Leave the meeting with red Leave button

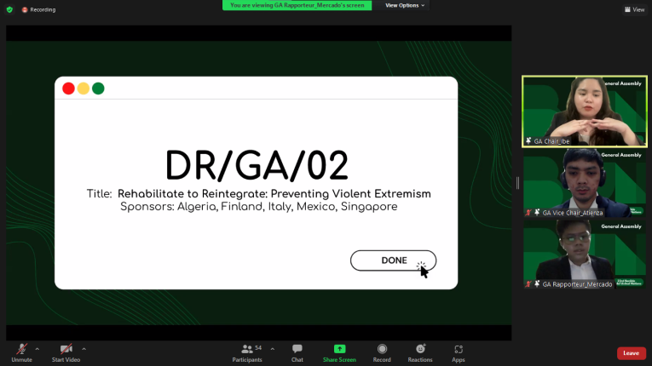[632, 353]
